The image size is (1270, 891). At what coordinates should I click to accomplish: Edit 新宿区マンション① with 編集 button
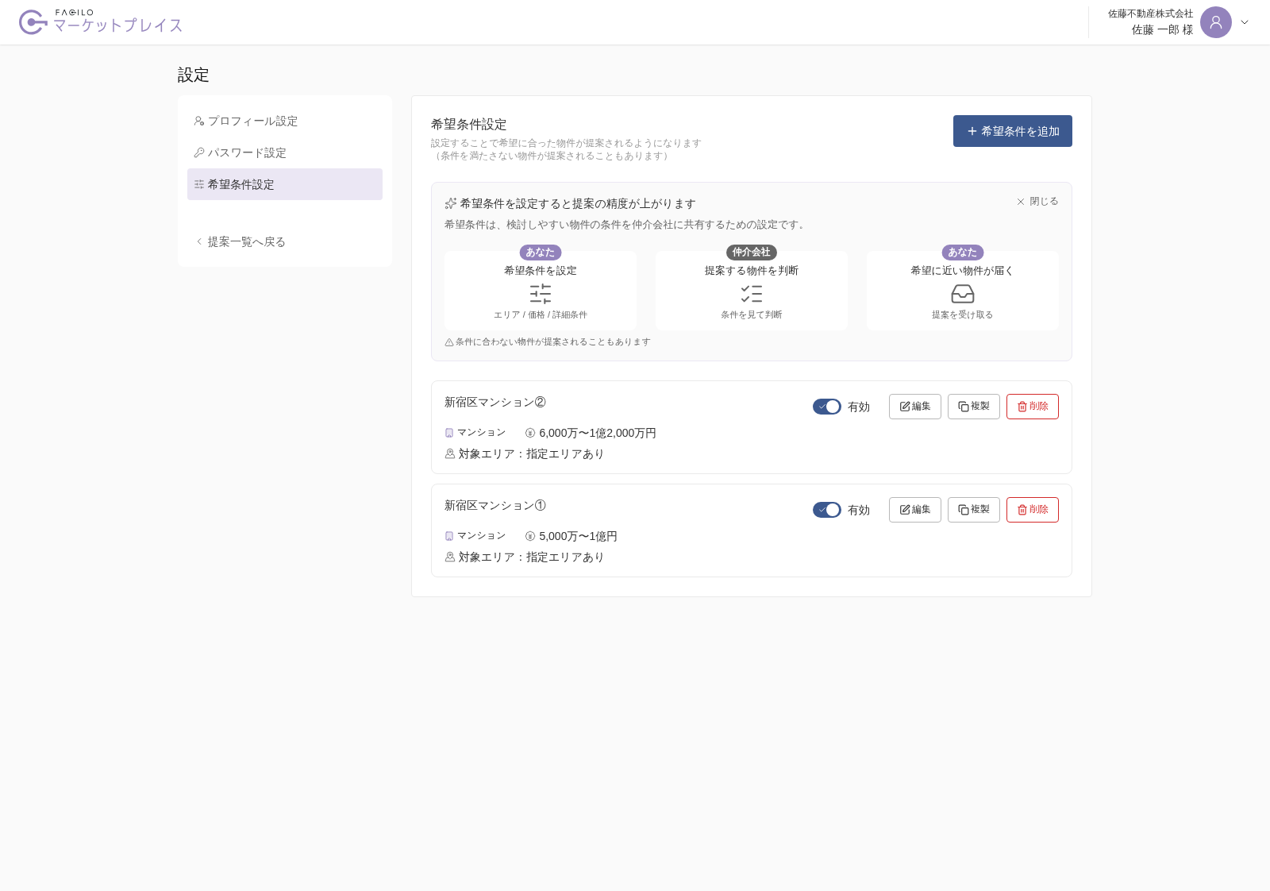[x=915, y=510]
